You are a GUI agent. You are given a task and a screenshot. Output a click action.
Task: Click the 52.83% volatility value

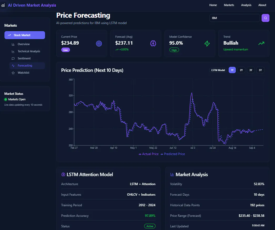(x=259, y=184)
